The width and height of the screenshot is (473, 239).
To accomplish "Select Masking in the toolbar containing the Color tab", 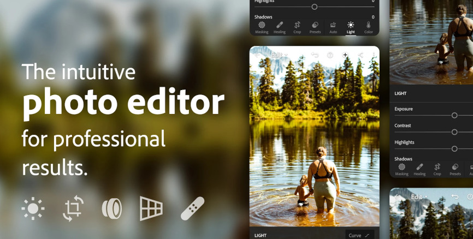I will (x=262, y=27).
